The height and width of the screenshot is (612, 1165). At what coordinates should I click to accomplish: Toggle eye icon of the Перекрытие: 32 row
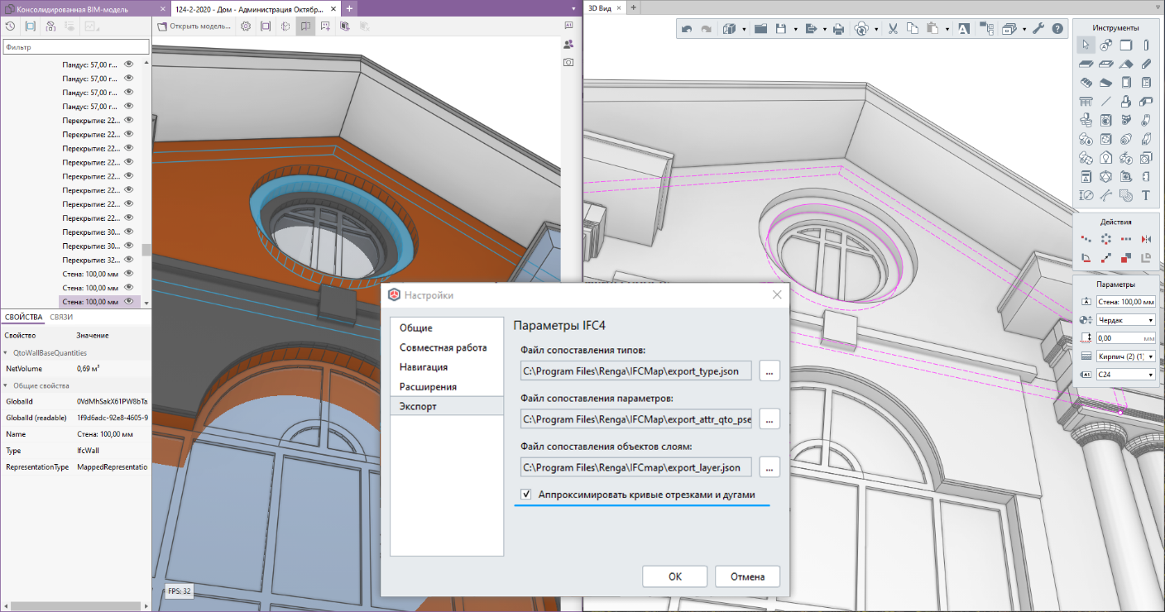point(128,260)
